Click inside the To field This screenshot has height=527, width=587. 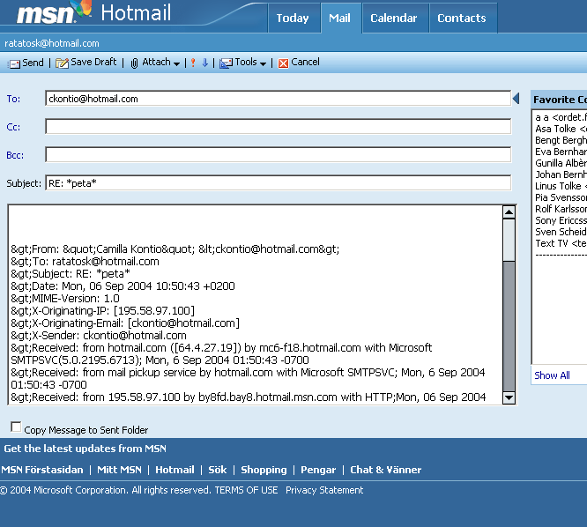(279, 99)
